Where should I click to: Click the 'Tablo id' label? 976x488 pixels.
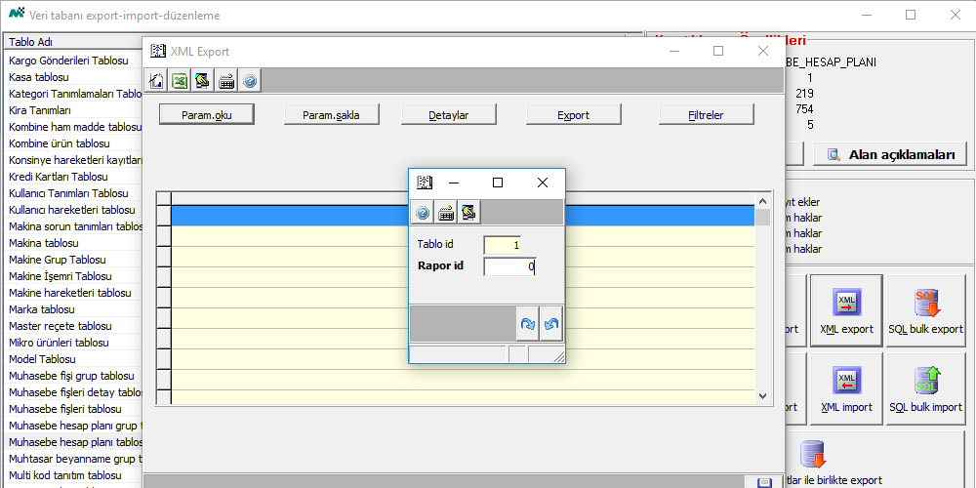pos(435,245)
